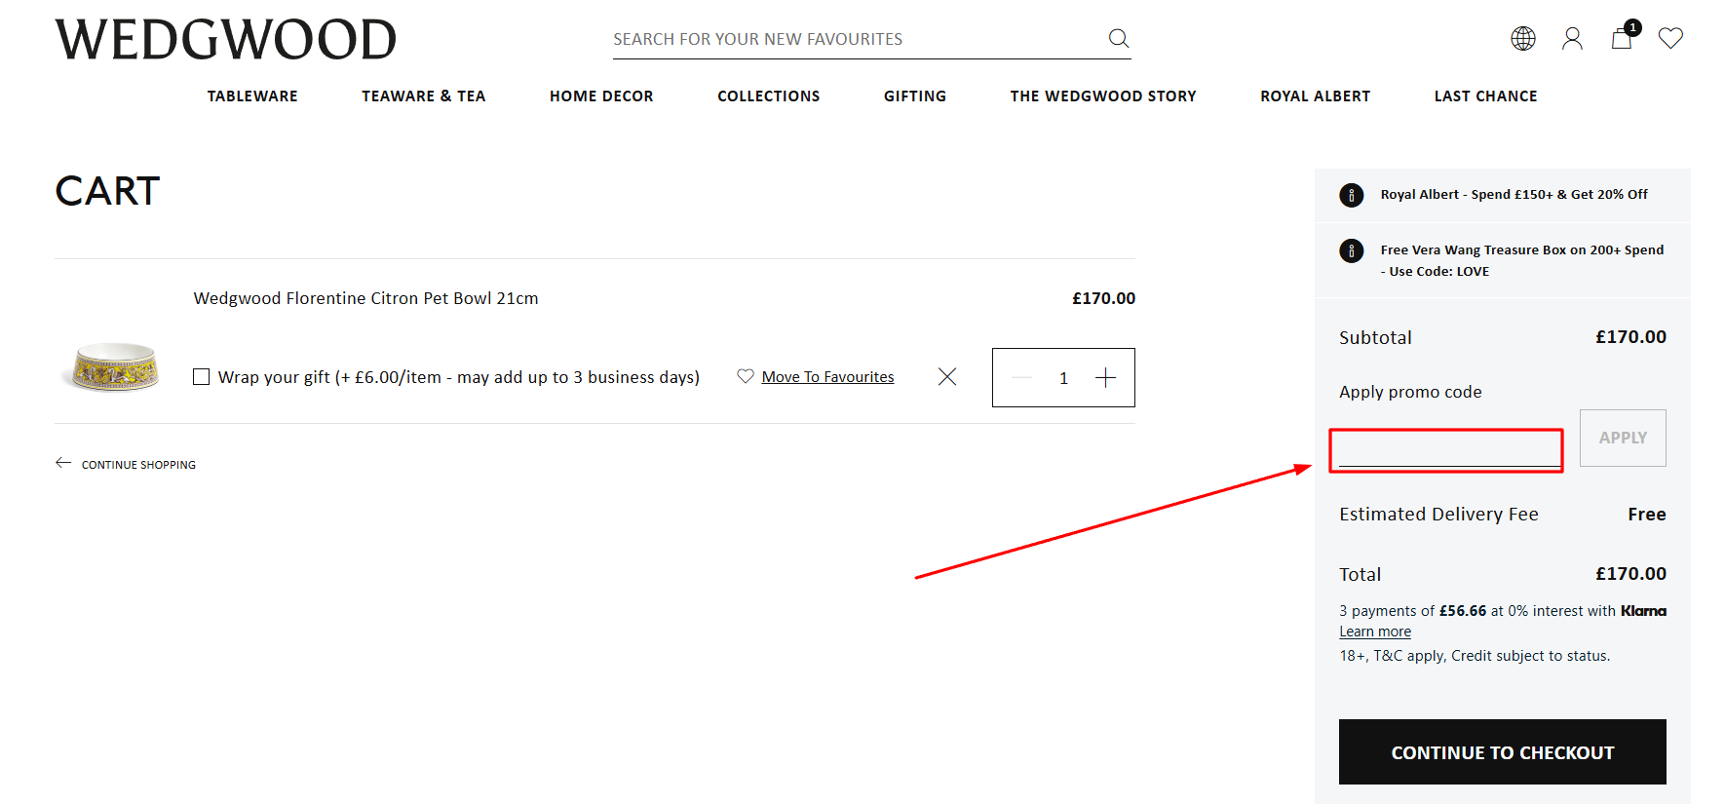This screenshot has width=1725, height=804.
Task: Open the Tableware menu
Action: coord(252,96)
